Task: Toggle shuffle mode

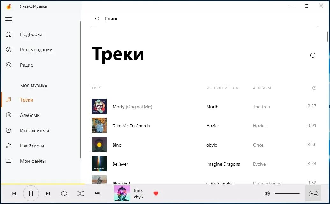Action: point(81,193)
